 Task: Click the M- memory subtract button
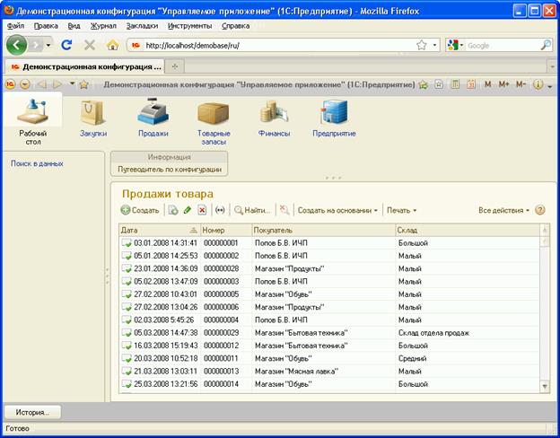tap(521, 84)
